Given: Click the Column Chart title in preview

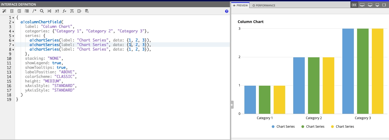Looking at the screenshot, I should 251,22.
